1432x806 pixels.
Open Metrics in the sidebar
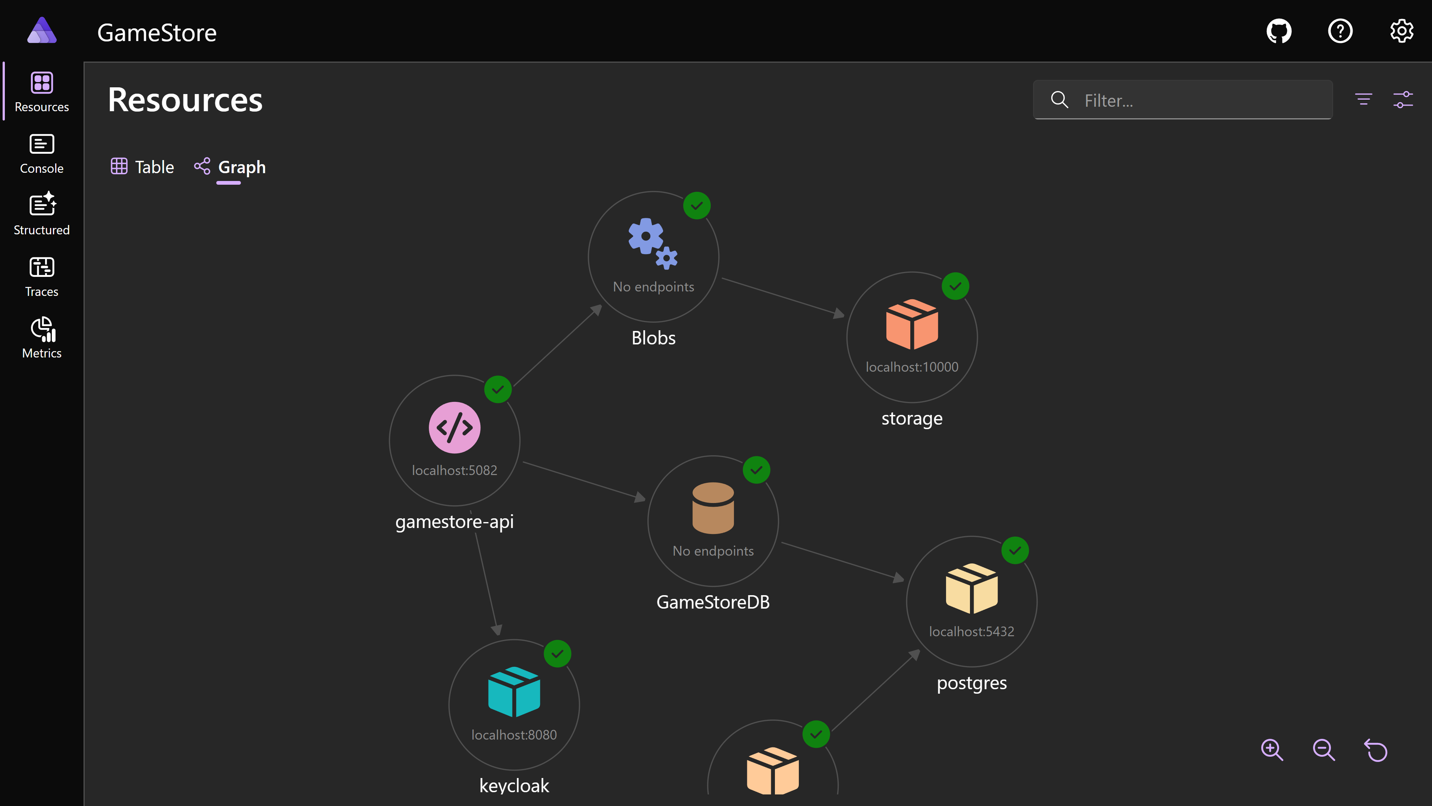pos(42,338)
